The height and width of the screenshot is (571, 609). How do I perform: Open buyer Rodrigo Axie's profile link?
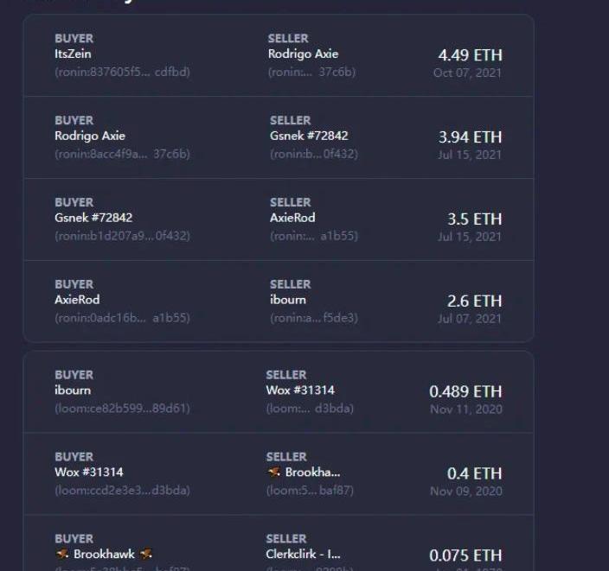point(90,136)
